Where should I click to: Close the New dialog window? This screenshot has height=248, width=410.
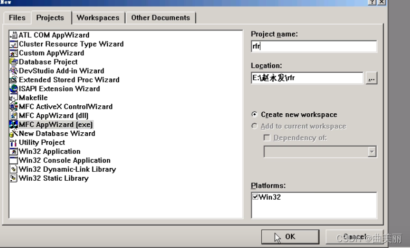pyautogui.click(x=381, y=2)
